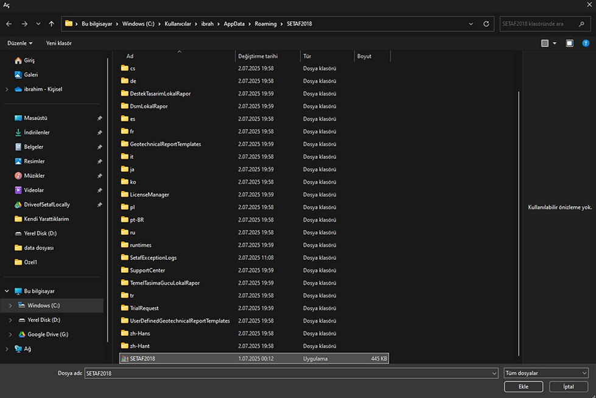Viewport: 596px width, 398px height.
Task: Select the DestekTasarimLokalRapor folder
Action: [160, 94]
